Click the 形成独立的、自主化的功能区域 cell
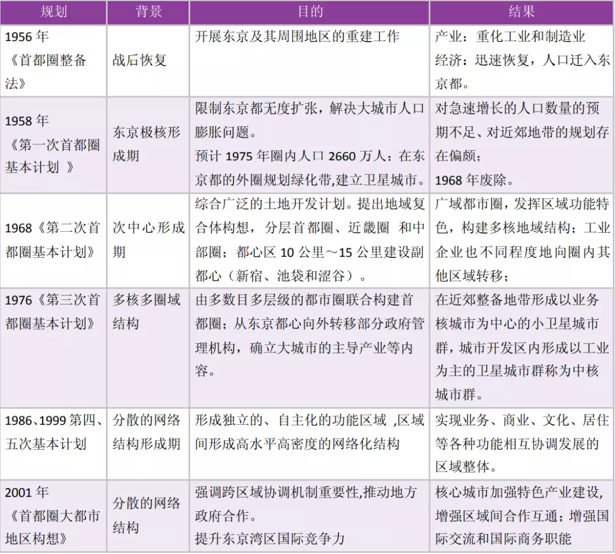 coord(309,444)
